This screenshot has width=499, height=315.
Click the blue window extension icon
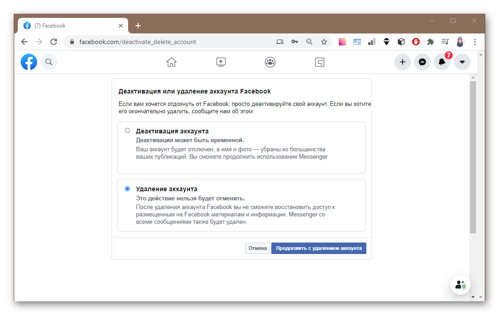(357, 42)
